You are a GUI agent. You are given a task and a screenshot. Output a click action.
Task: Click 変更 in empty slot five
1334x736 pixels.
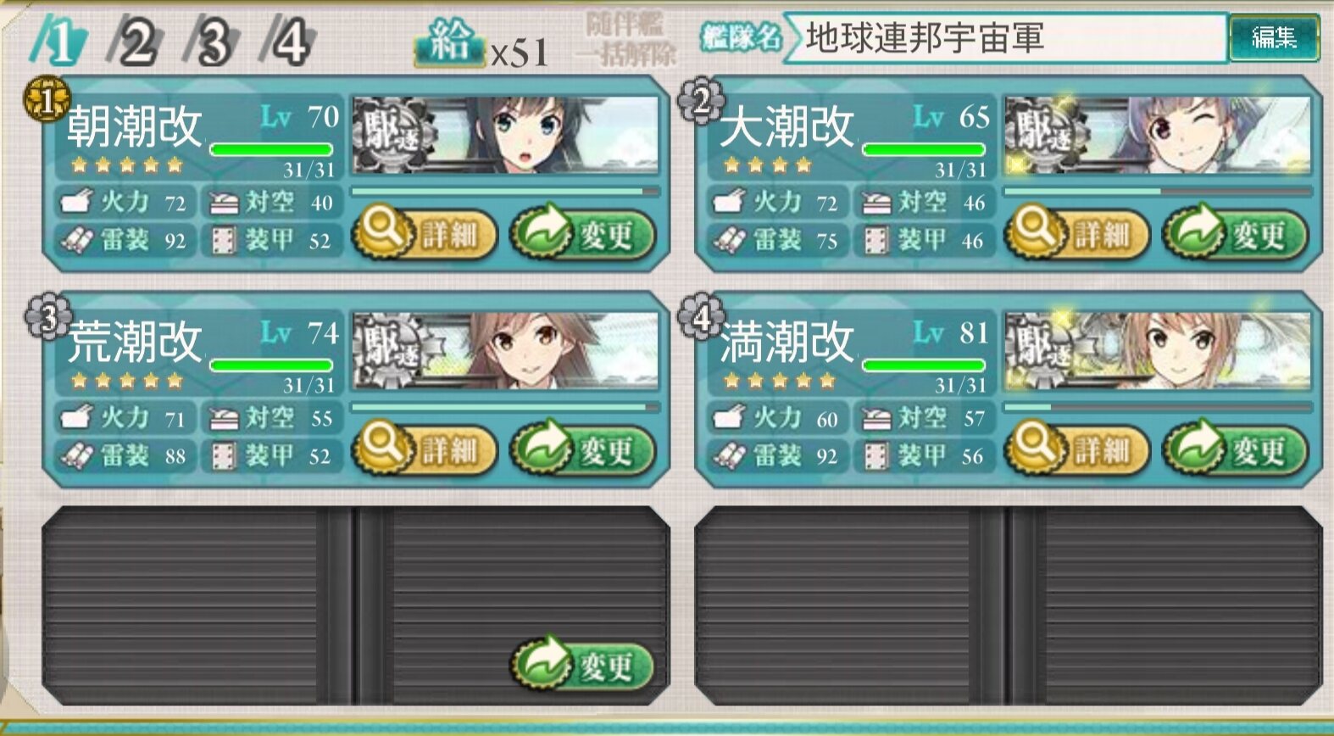[583, 665]
